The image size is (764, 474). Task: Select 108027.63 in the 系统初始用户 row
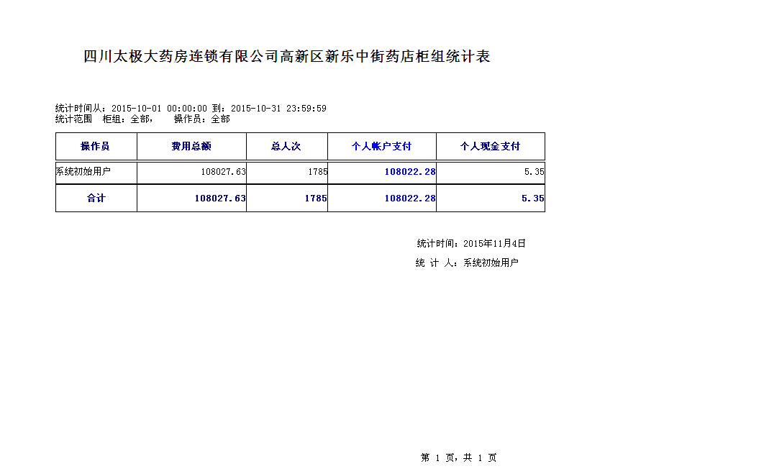(x=223, y=172)
